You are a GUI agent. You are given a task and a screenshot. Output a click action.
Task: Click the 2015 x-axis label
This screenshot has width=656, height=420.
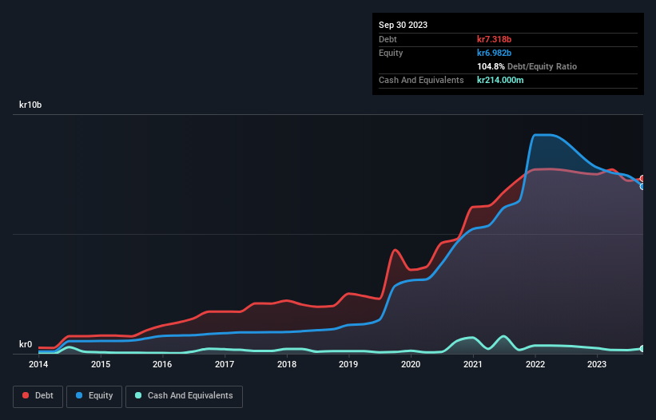pyautogui.click(x=101, y=364)
